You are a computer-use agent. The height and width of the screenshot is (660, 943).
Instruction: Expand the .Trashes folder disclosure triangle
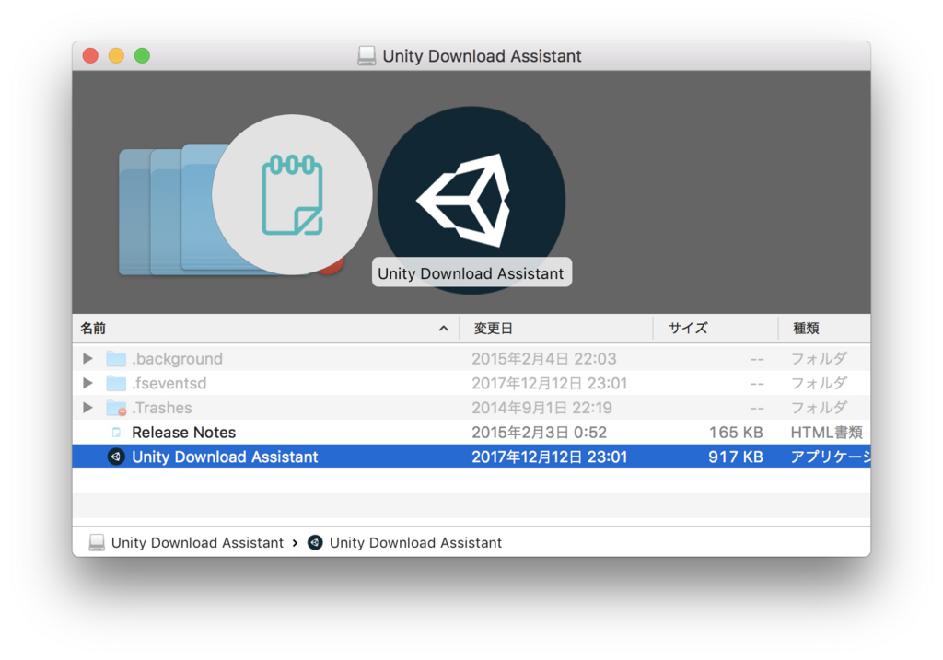(87, 408)
